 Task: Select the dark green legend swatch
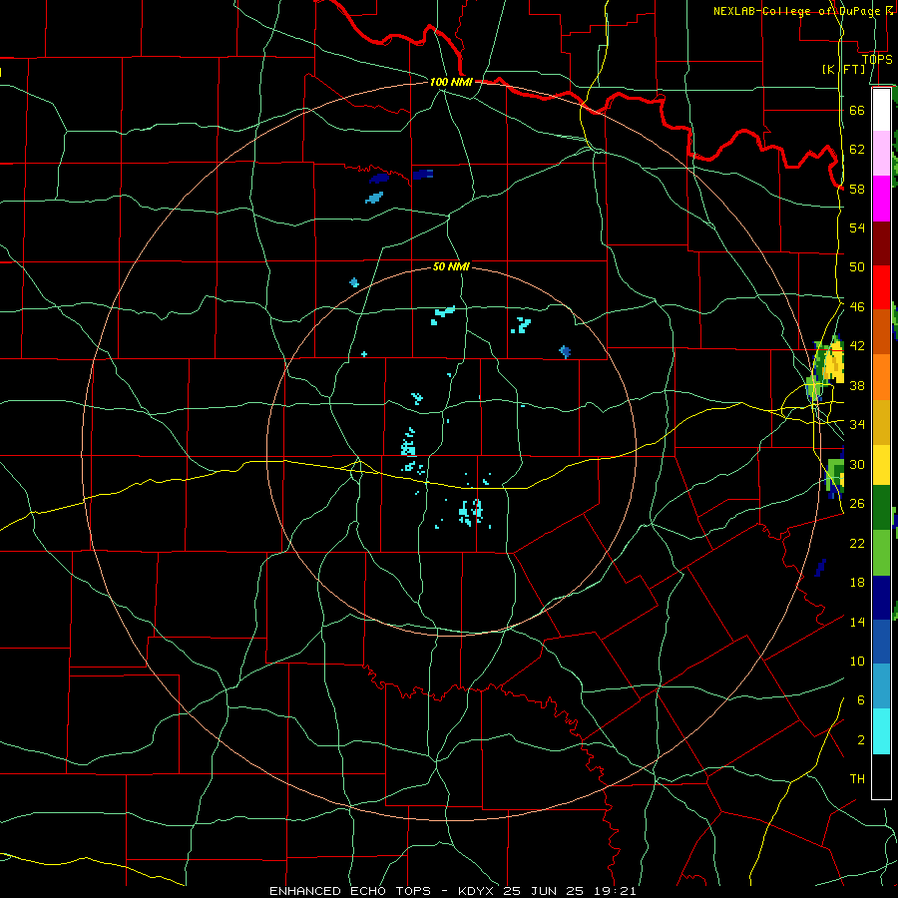[x=881, y=508]
